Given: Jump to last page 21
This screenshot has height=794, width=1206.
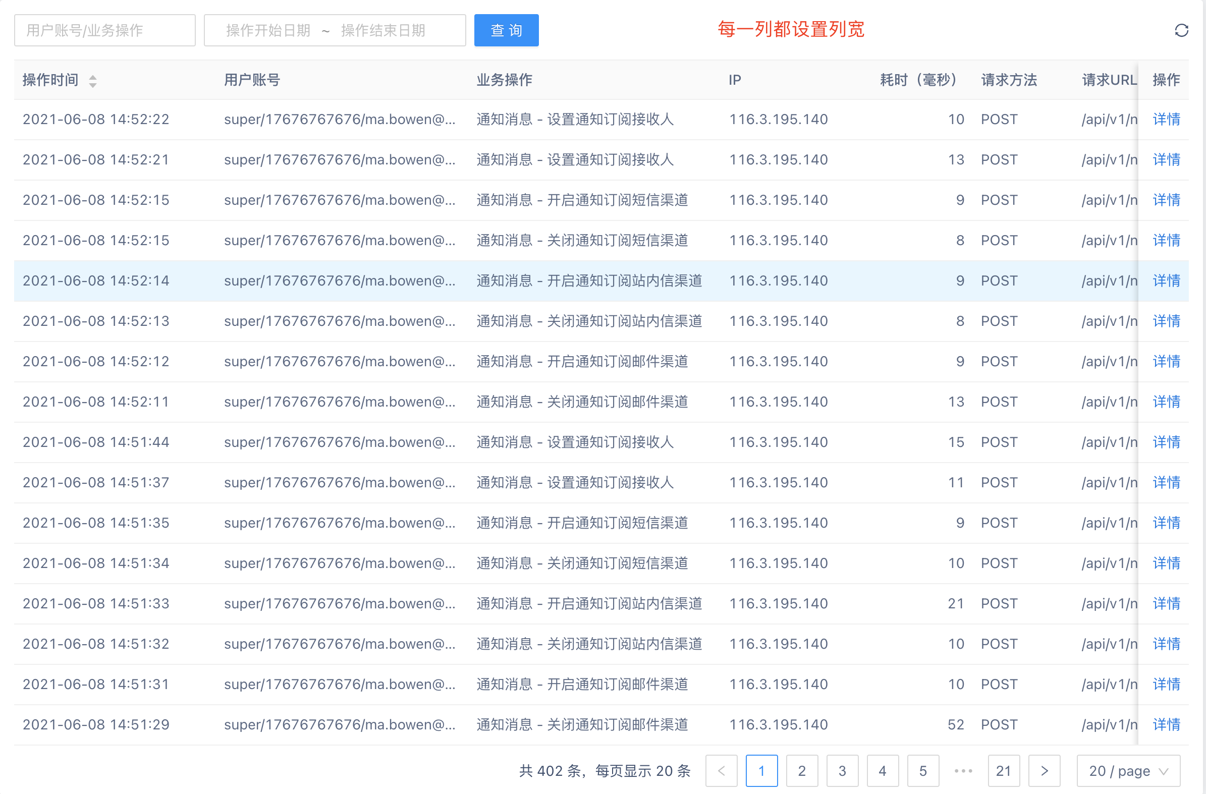Looking at the screenshot, I should [x=1003, y=771].
